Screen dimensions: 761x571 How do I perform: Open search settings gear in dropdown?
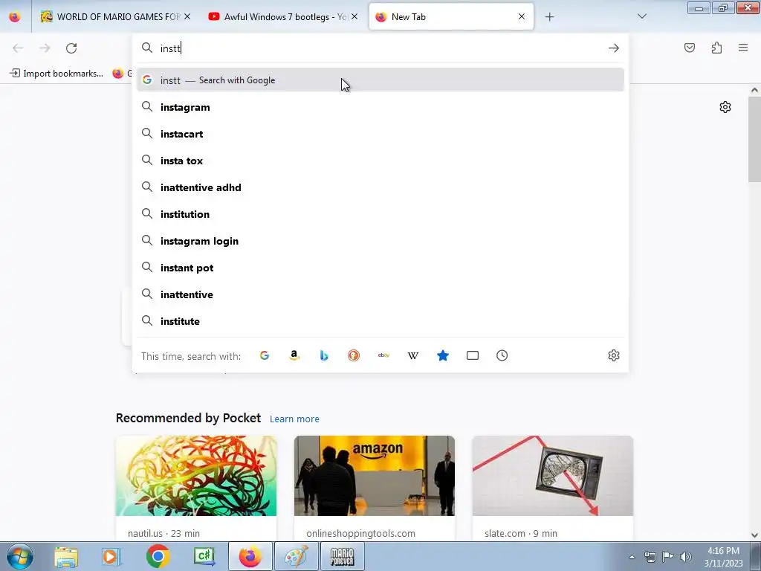[x=613, y=355]
